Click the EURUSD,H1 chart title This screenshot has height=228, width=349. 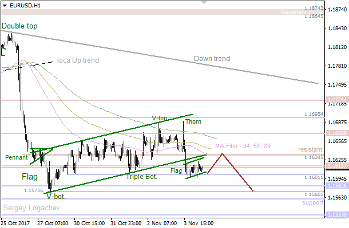coord(24,5)
